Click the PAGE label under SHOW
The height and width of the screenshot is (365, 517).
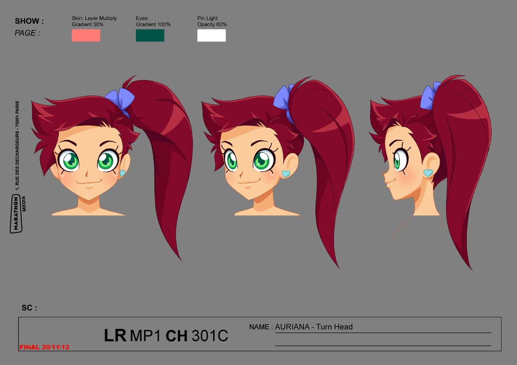pos(27,33)
